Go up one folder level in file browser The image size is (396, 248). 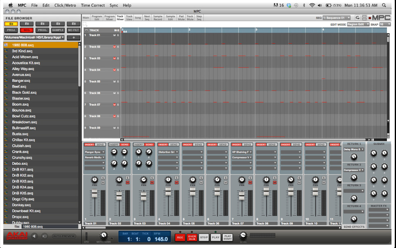tap(74, 37)
